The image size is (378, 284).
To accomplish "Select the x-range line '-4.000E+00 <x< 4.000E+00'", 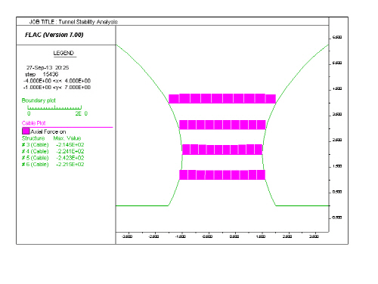I will [x=57, y=81].
